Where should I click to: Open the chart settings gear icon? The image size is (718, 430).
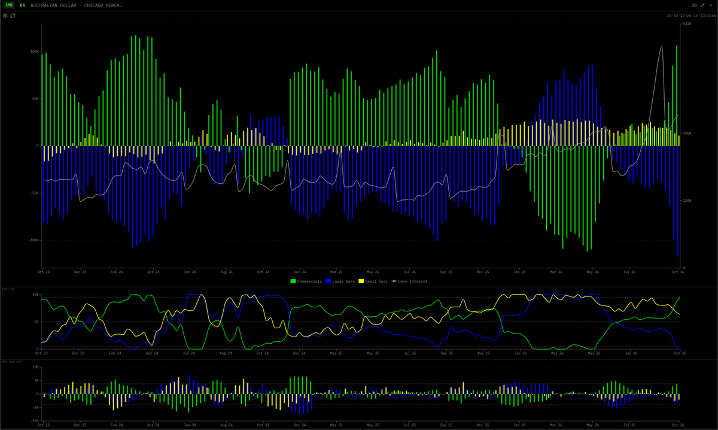tap(5, 16)
